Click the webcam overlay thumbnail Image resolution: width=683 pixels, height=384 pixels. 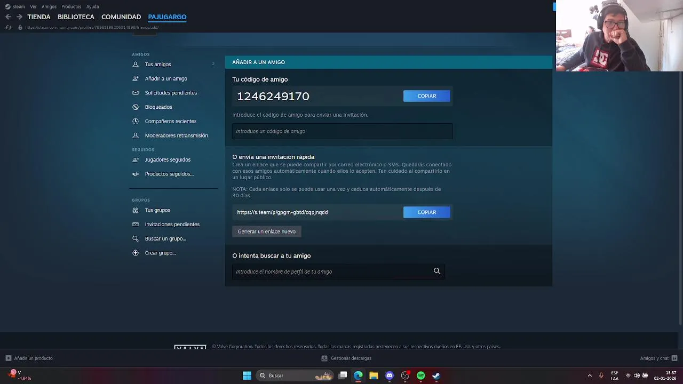point(620,36)
